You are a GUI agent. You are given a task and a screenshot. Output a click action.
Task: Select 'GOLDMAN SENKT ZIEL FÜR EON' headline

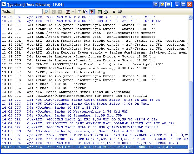point(95,21)
